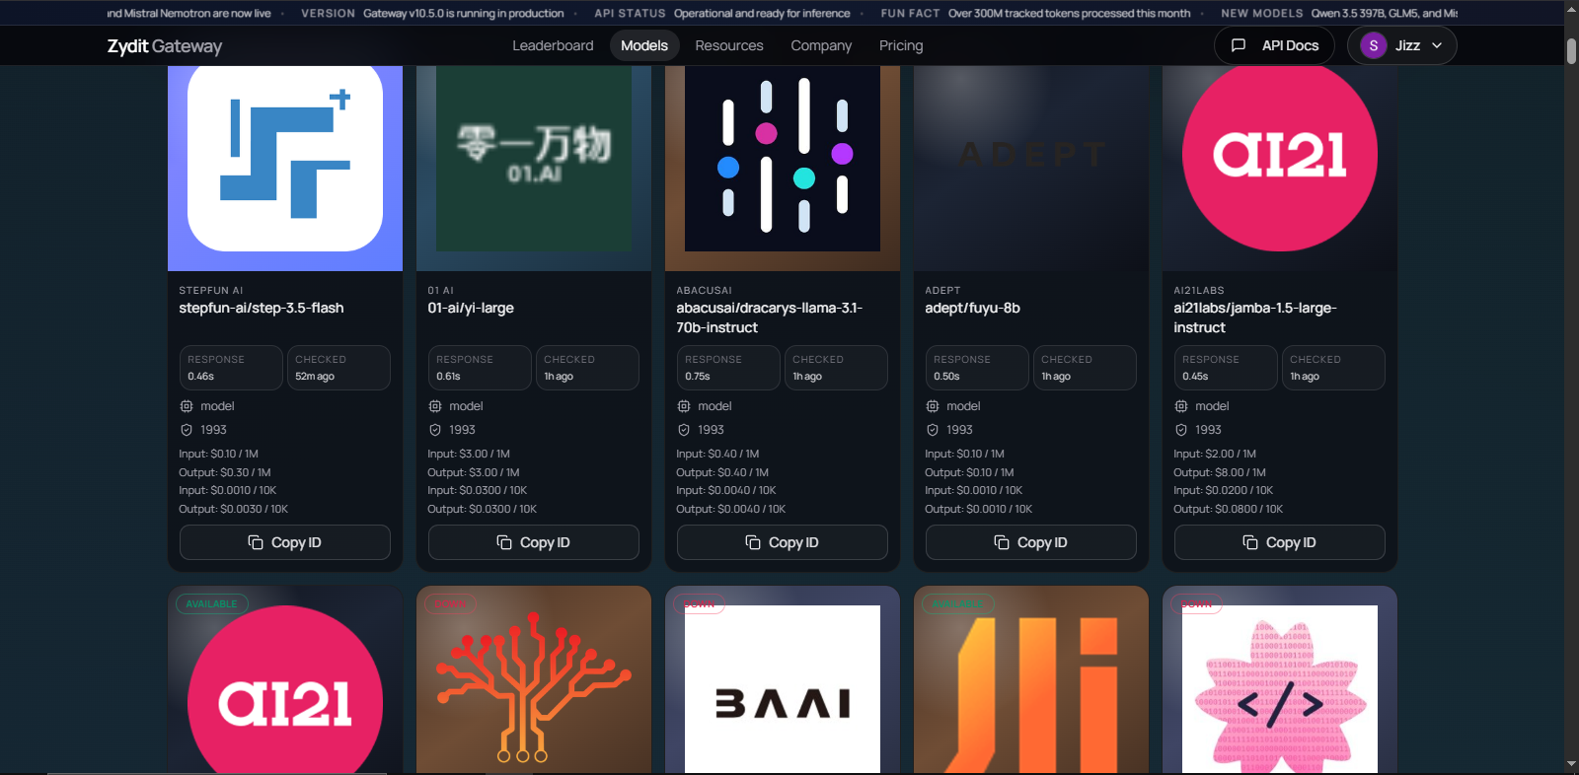Click the 0.45s response box on ai21labs
This screenshot has height=775, width=1579.
click(1226, 368)
